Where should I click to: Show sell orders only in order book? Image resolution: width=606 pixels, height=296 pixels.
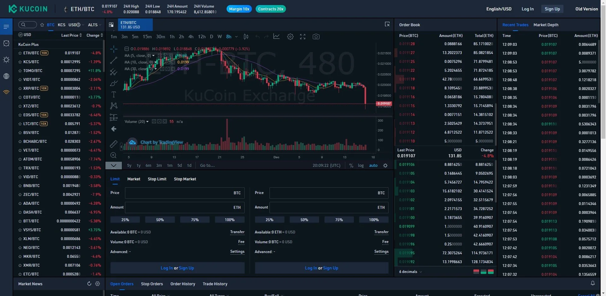coord(476,272)
